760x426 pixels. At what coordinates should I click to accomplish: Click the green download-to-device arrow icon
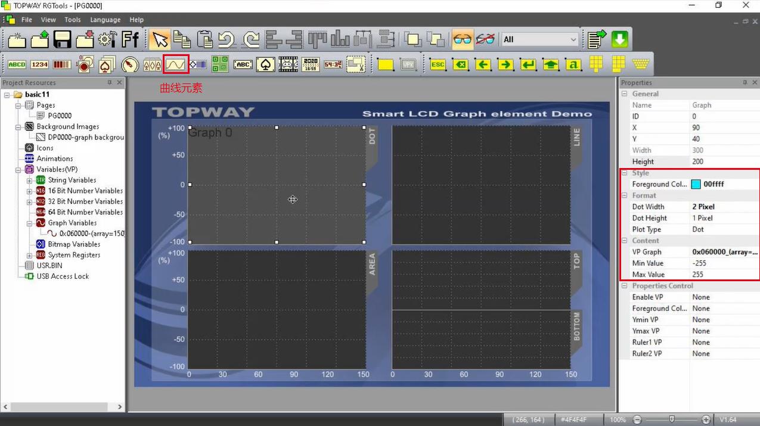pyautogui.click(x=619, y=39)
